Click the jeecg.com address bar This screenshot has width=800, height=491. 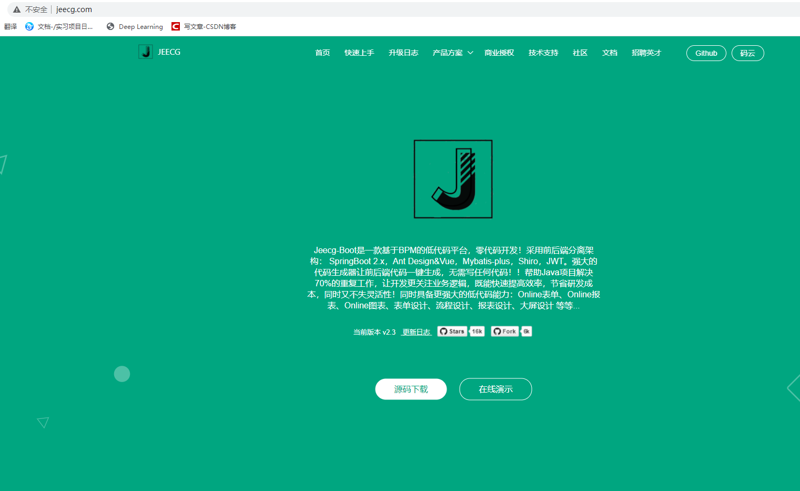tap(74, 9)
